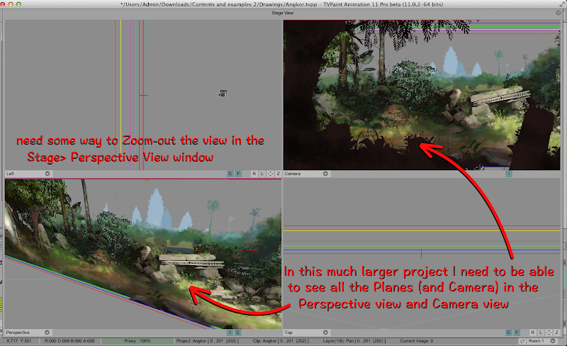Click 'Project: Angkor [0, 201 (202)]' status text
567x346 pixels.
[207, 341]
